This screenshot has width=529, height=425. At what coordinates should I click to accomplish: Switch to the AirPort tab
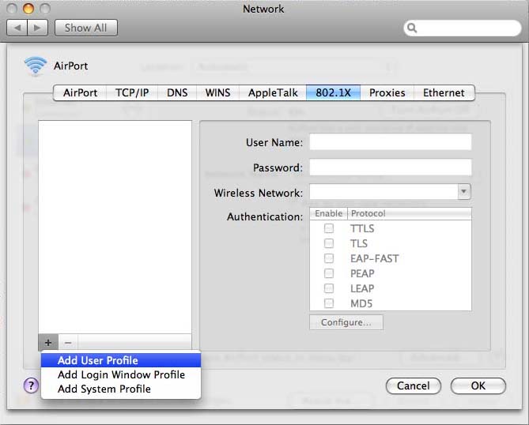pos(80,92)
